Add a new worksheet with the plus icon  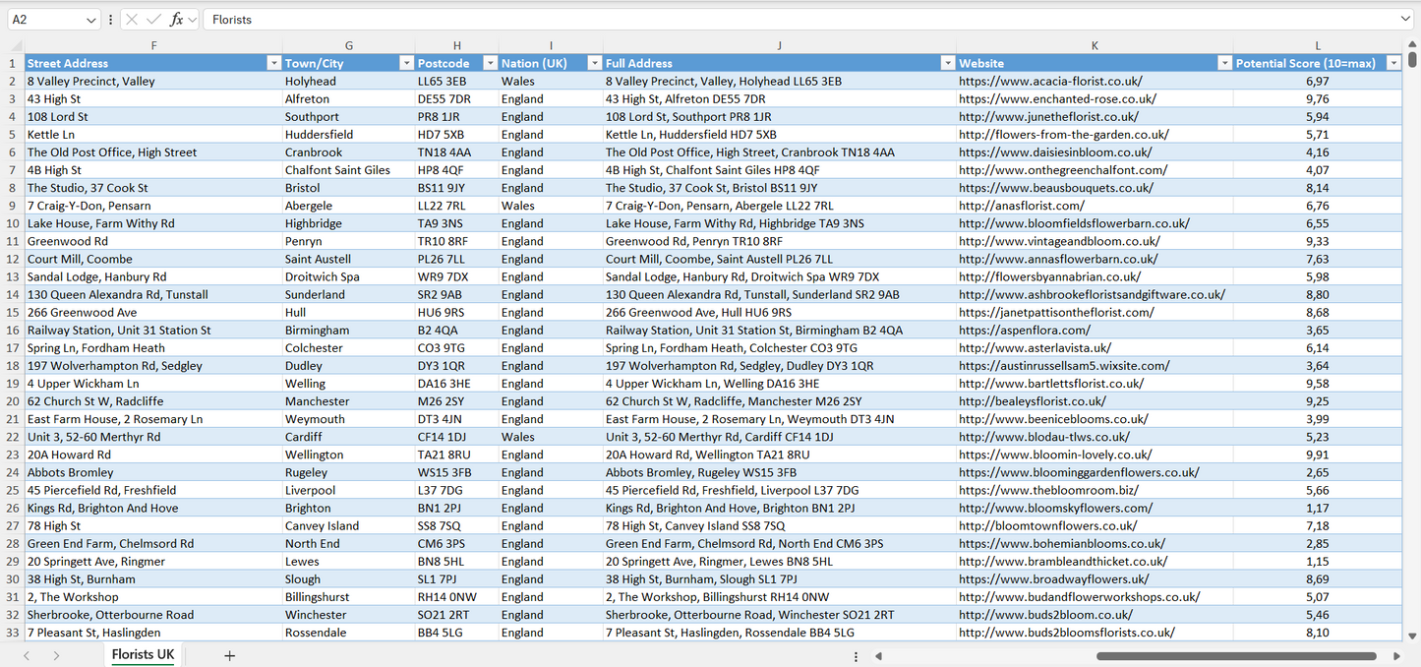pyautogui.click(x=229, y=655)
